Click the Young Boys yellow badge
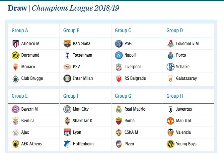Screen dimensions: 224x153 (x=171, y=144)
